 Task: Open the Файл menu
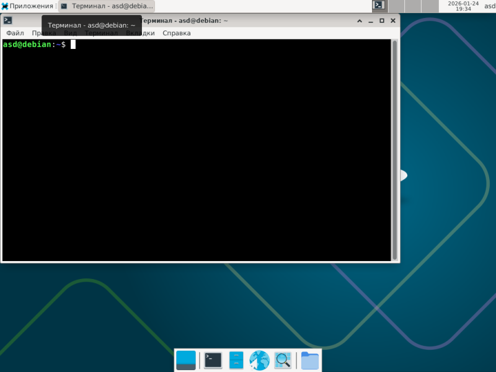[15, 33]
